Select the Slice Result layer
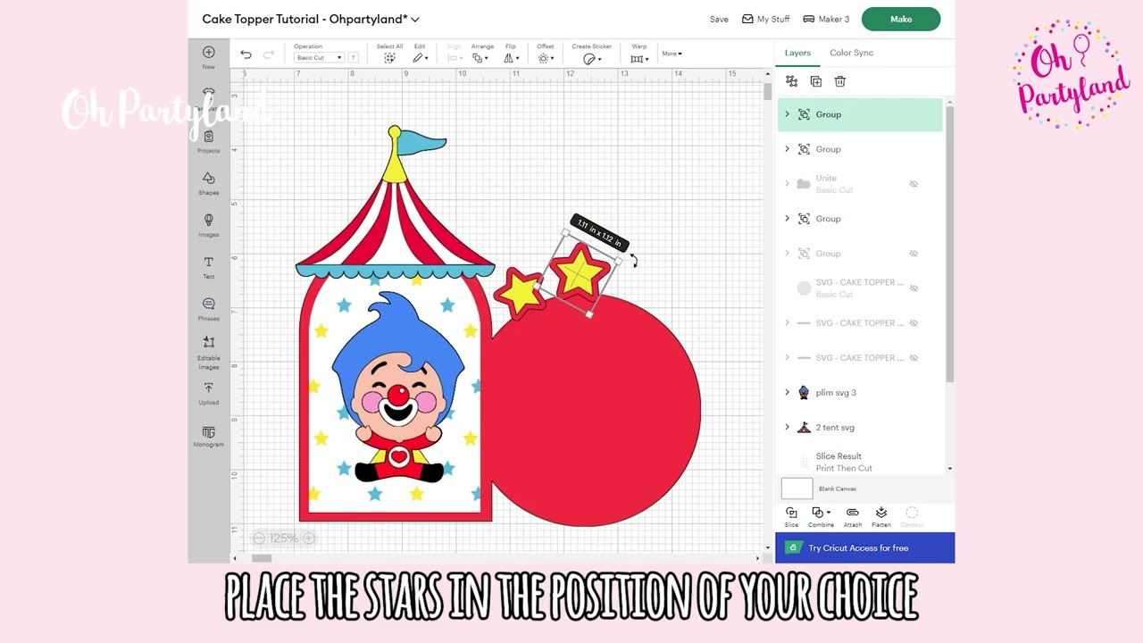The height and width of the screenshot is (643, 1143). click(861, 461)
